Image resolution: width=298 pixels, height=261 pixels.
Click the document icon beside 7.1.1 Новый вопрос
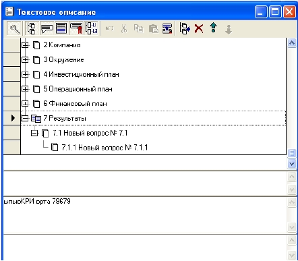pyautogui.click(x=55, y=148)
